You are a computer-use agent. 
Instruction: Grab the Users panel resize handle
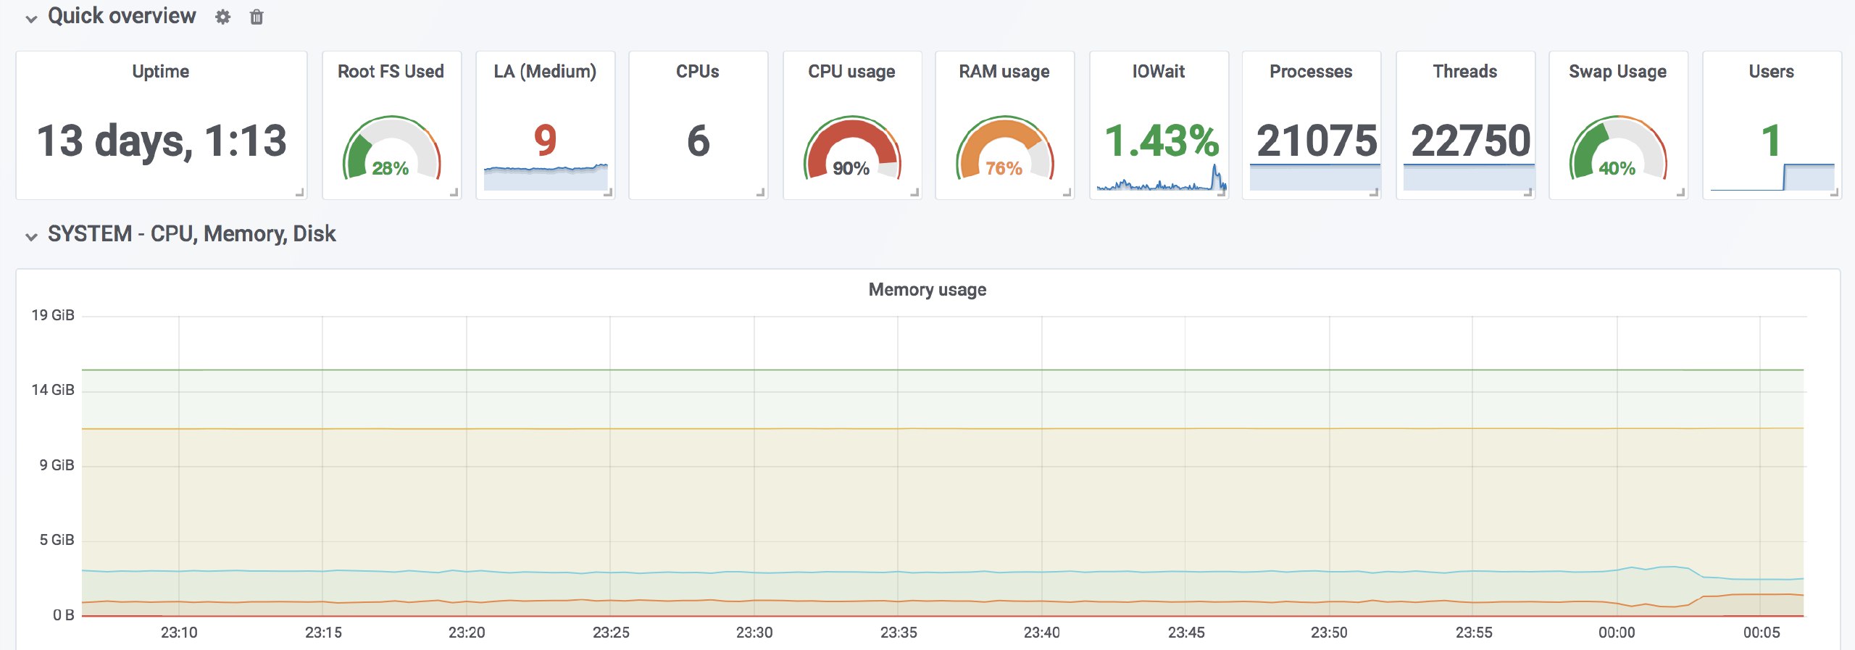point(1835,193)
